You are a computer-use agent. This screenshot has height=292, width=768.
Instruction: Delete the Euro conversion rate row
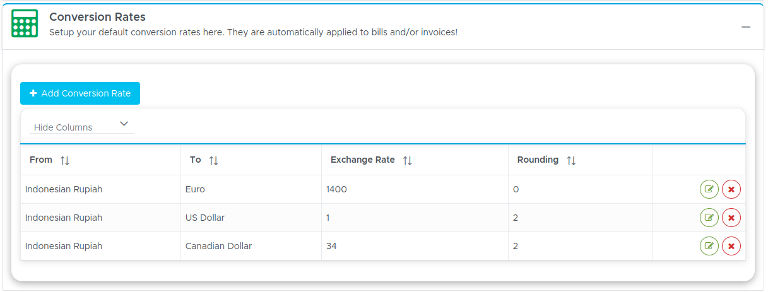point(731,189)
